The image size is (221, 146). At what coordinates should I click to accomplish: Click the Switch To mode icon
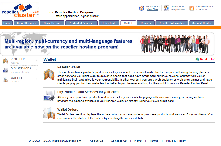[x=166, y=8]
